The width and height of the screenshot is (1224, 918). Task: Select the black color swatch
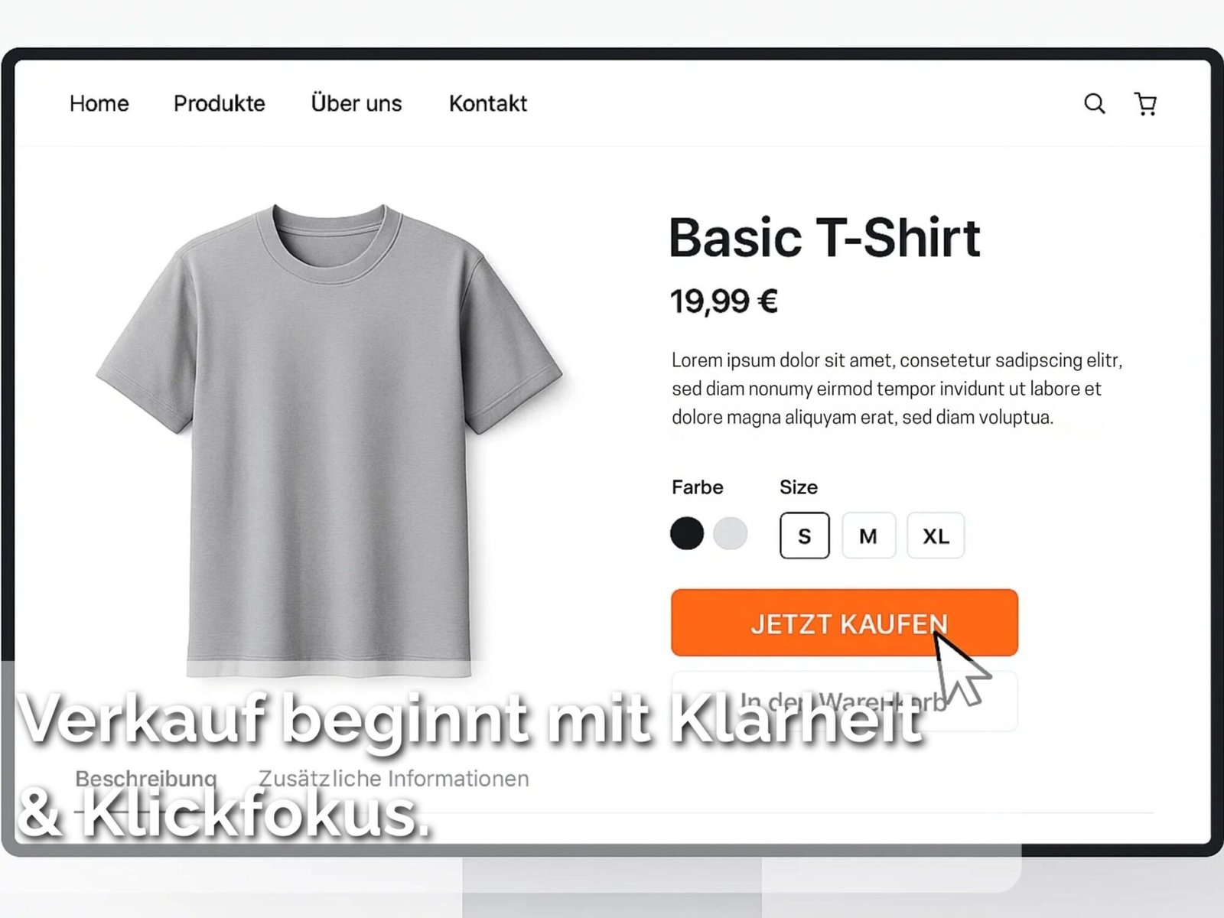[x=687, y=533]
